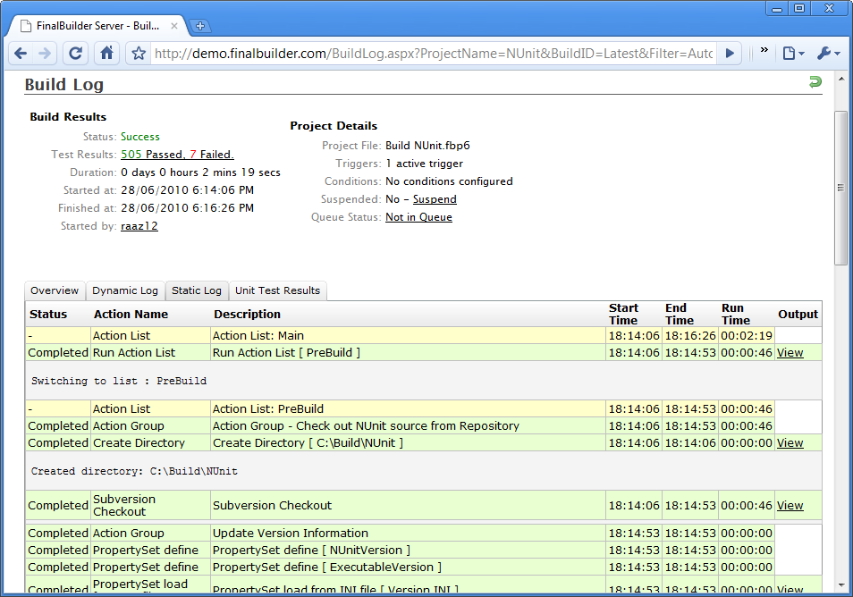Click the end time 18:16:26 cell

(690, 335)
